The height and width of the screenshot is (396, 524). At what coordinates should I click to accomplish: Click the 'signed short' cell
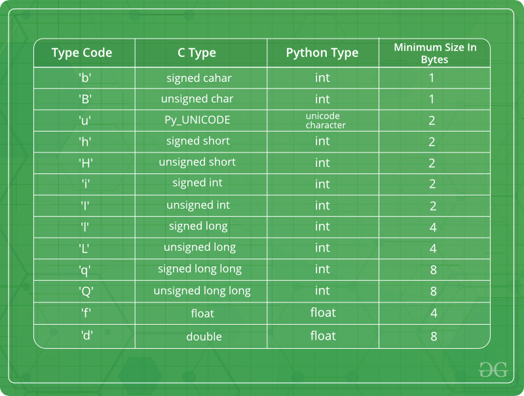198,141
